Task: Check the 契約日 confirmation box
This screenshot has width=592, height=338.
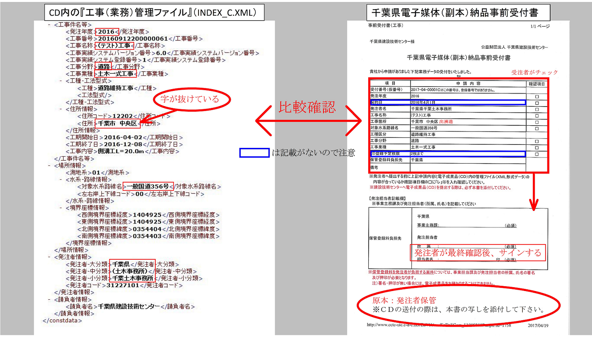Action: coord(537,103)
